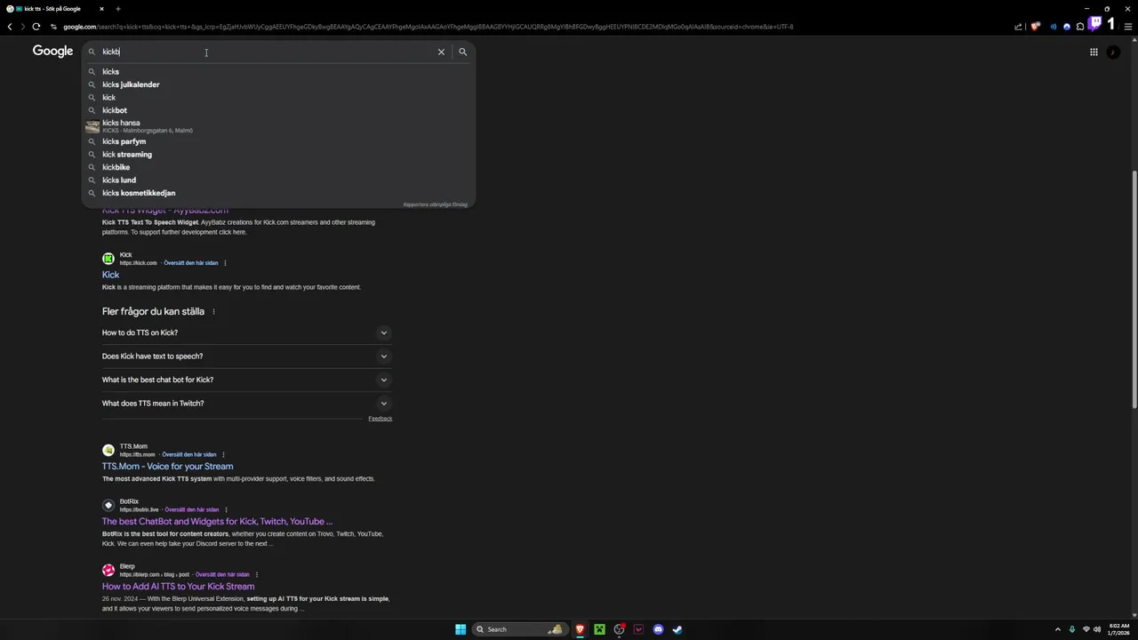Open options beside Fler frågor du kan ställa

[213, 312]
